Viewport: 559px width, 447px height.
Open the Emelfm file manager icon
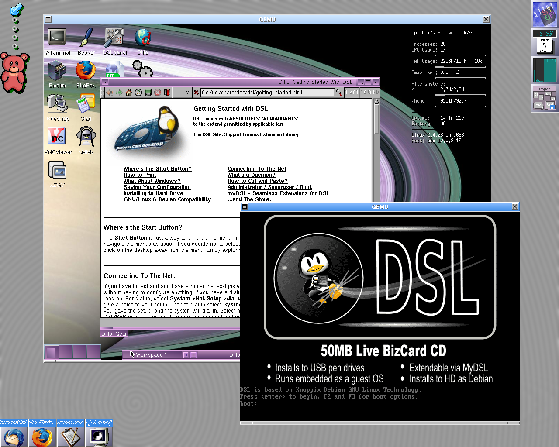click(57, 71)
